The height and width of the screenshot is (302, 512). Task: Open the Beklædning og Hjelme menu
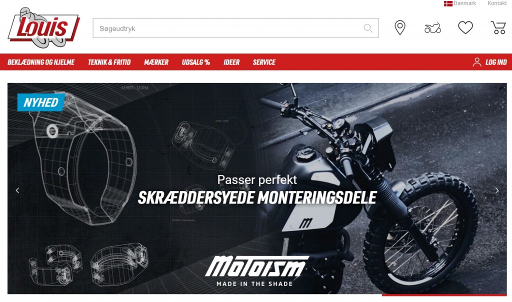click(x=41, y=62)
